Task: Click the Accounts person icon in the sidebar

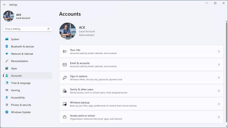Action: 7,76
